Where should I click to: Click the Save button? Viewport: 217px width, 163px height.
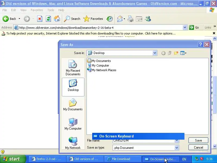pos(198,140)
